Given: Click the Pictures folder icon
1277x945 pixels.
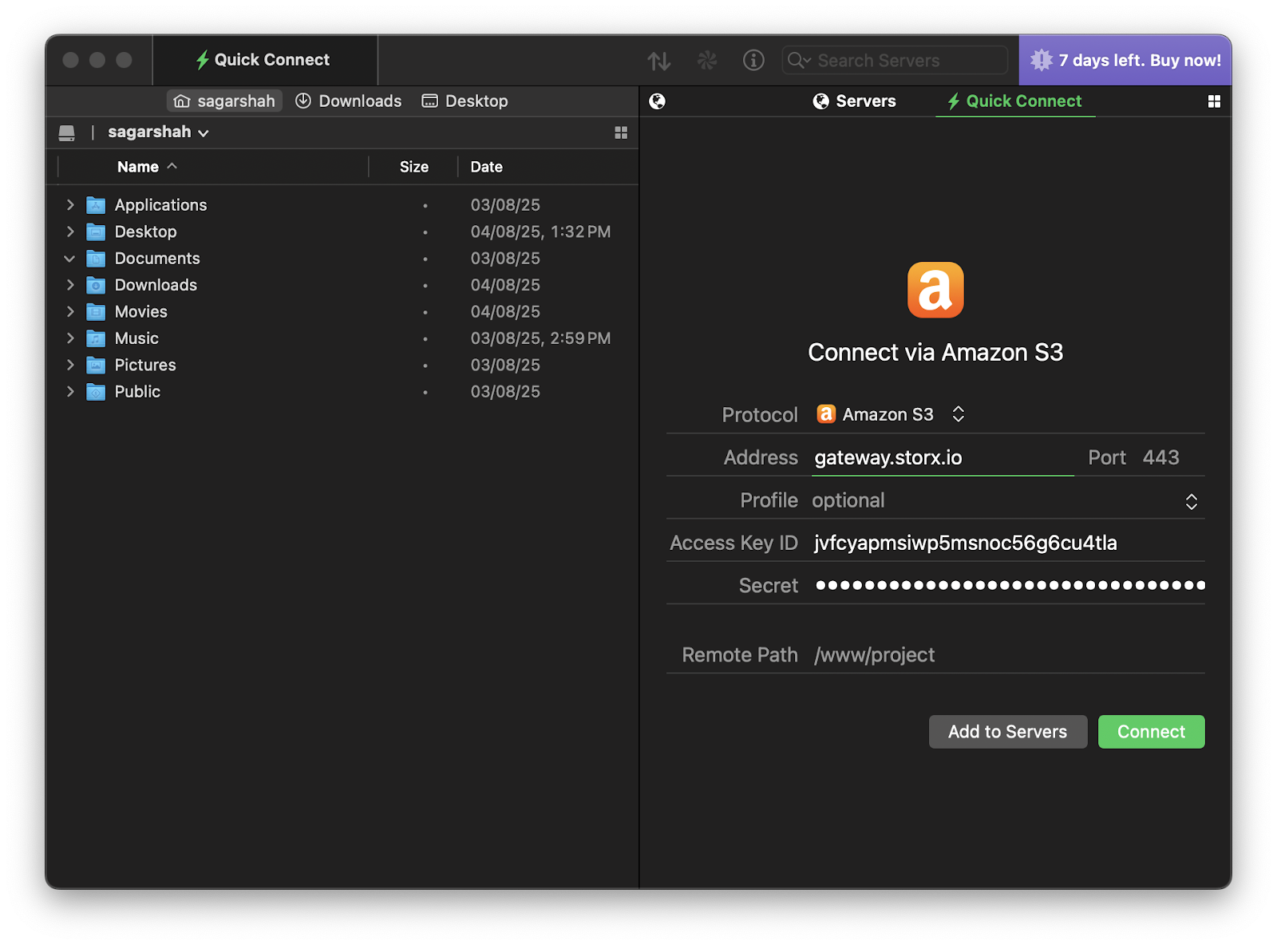Looking at the screenshot, I should click(96, 366).
